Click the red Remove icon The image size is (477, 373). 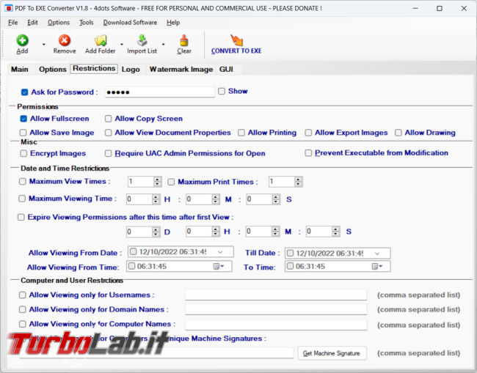[x=65, y=40]
